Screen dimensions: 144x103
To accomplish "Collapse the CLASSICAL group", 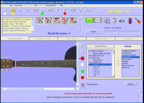I will click(x=90, y=62).
